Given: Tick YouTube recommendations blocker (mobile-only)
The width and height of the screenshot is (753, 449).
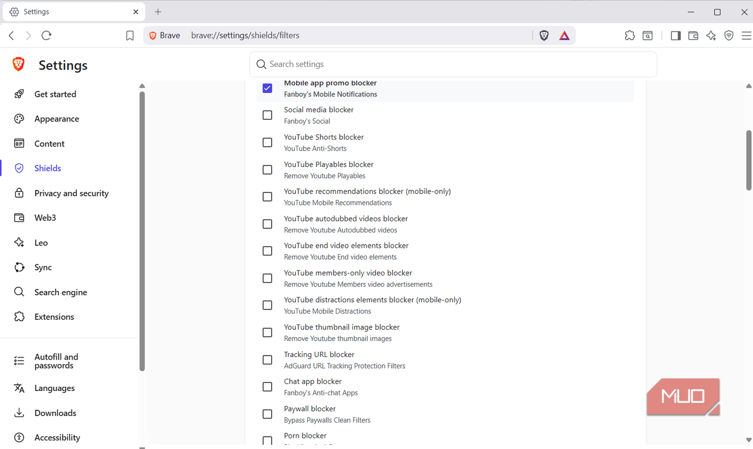Looking at the screenshot, I should pyautogui.click(x=267, y=197).
